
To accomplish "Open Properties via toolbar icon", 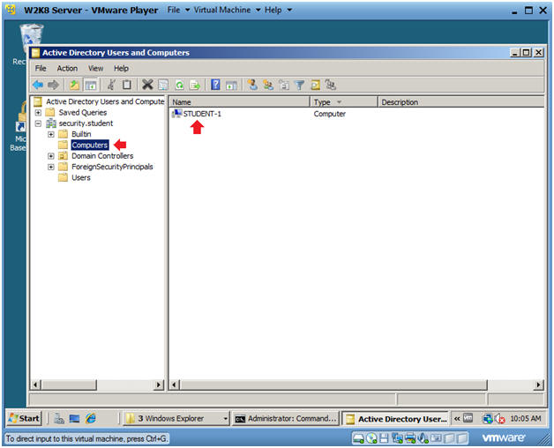I will coord(163,85).
